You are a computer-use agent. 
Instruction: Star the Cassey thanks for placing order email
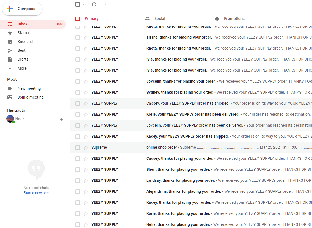point(86,159)
